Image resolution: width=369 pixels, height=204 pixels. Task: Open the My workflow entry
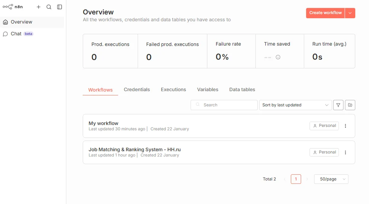pyautogui.click(x=104, y=123)
